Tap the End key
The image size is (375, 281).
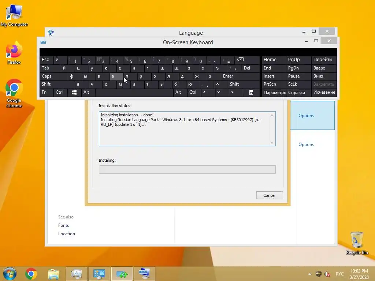(x=274, y=68)
